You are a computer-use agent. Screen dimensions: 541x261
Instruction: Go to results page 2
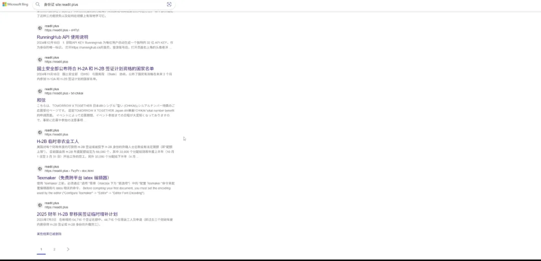(54, 249)
